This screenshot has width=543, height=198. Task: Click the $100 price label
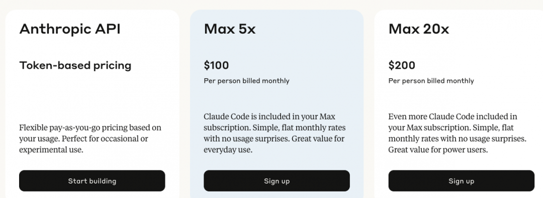(x=216, y=65)
